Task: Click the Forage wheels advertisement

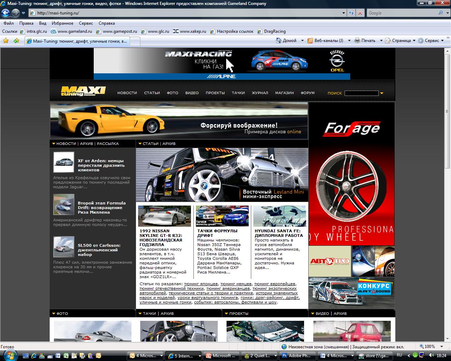Action: coord(352,174)
